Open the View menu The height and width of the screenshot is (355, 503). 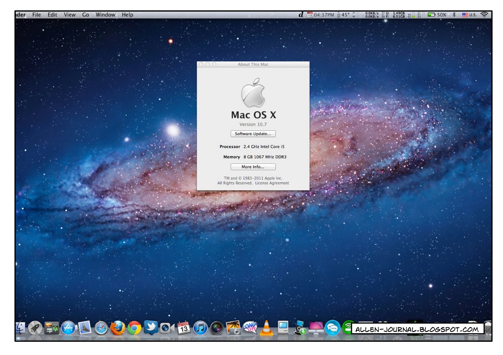[69, 15]
